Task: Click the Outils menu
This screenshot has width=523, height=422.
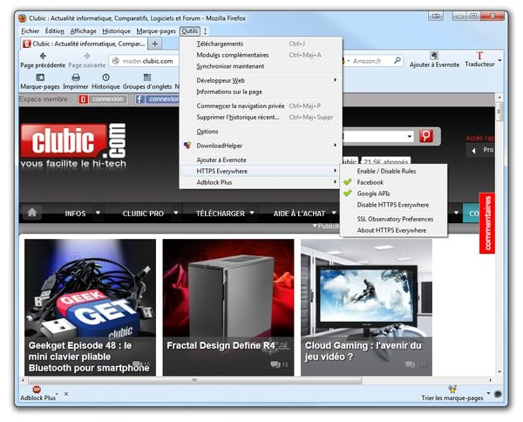Action: [190, 31]
